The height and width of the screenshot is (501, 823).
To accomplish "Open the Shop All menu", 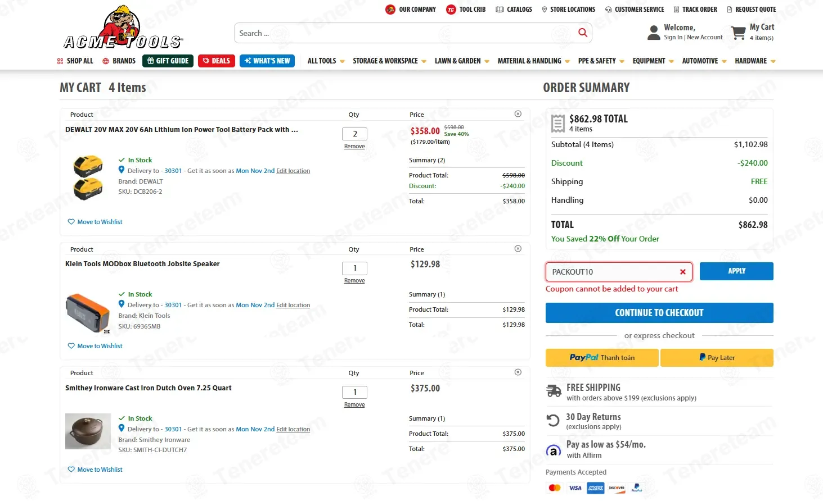I will (75, 61).
